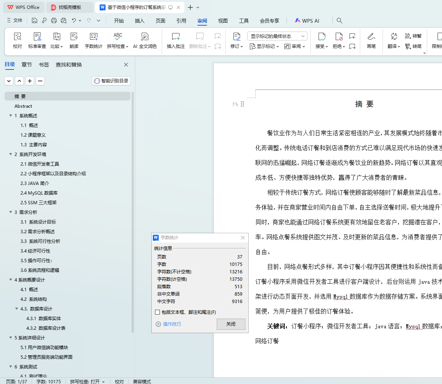Viewport: 442px width, 384px height.
Task: Switch to 找稻壳模板 tab
Action: point(70,7)
